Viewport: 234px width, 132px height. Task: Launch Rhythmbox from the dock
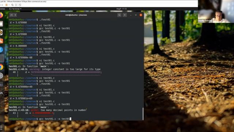coord(1,32)
